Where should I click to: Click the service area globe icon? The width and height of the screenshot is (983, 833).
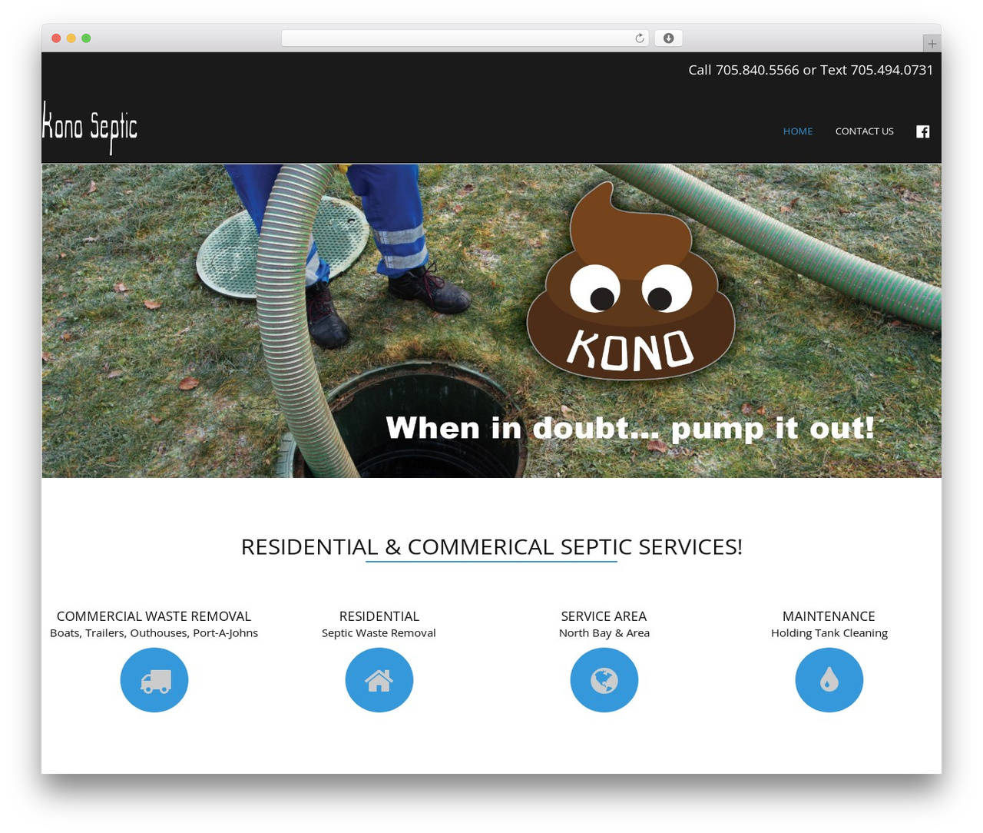[604, 680]
